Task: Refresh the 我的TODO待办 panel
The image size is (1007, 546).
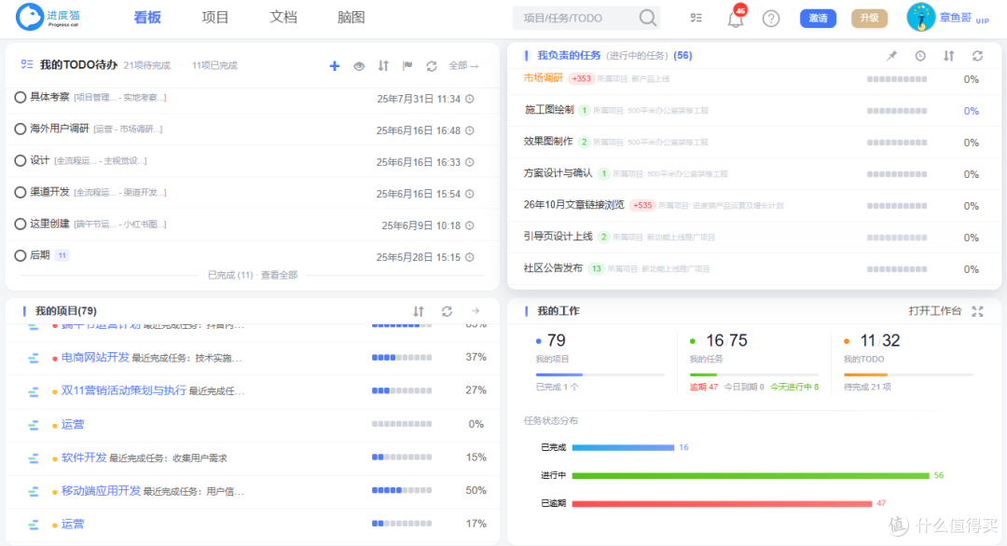Action: (x=432, y=65)
